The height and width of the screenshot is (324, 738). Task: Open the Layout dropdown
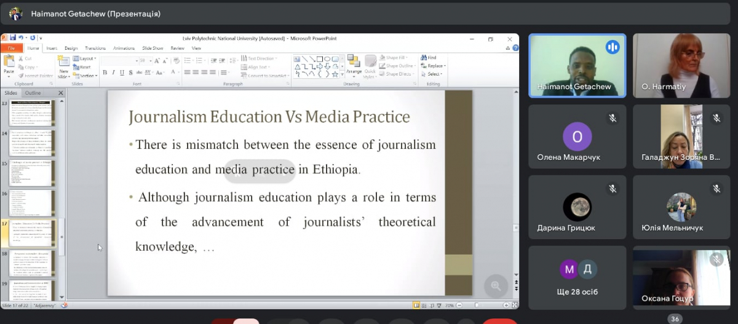click(x=86, y=58)
